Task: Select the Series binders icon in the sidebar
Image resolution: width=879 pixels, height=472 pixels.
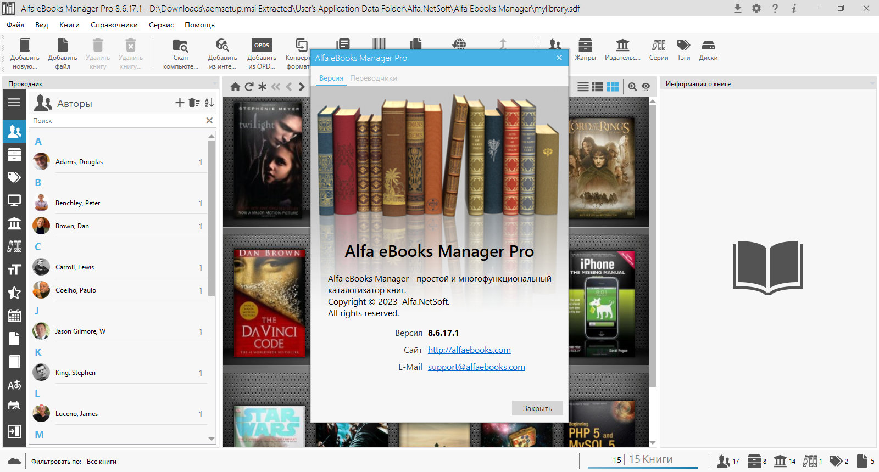Action: [x=14, y=246]
